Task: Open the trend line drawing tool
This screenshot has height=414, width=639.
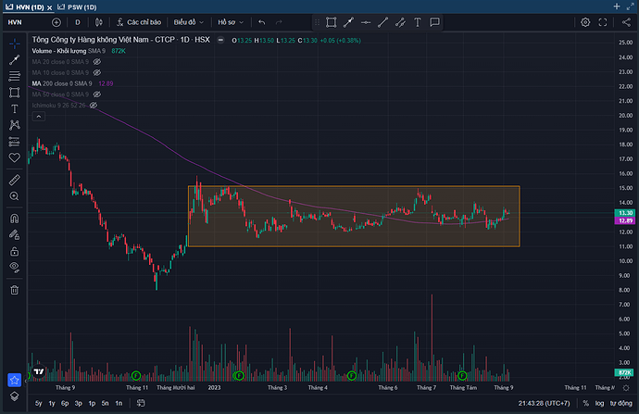Action: pos(15,60)
